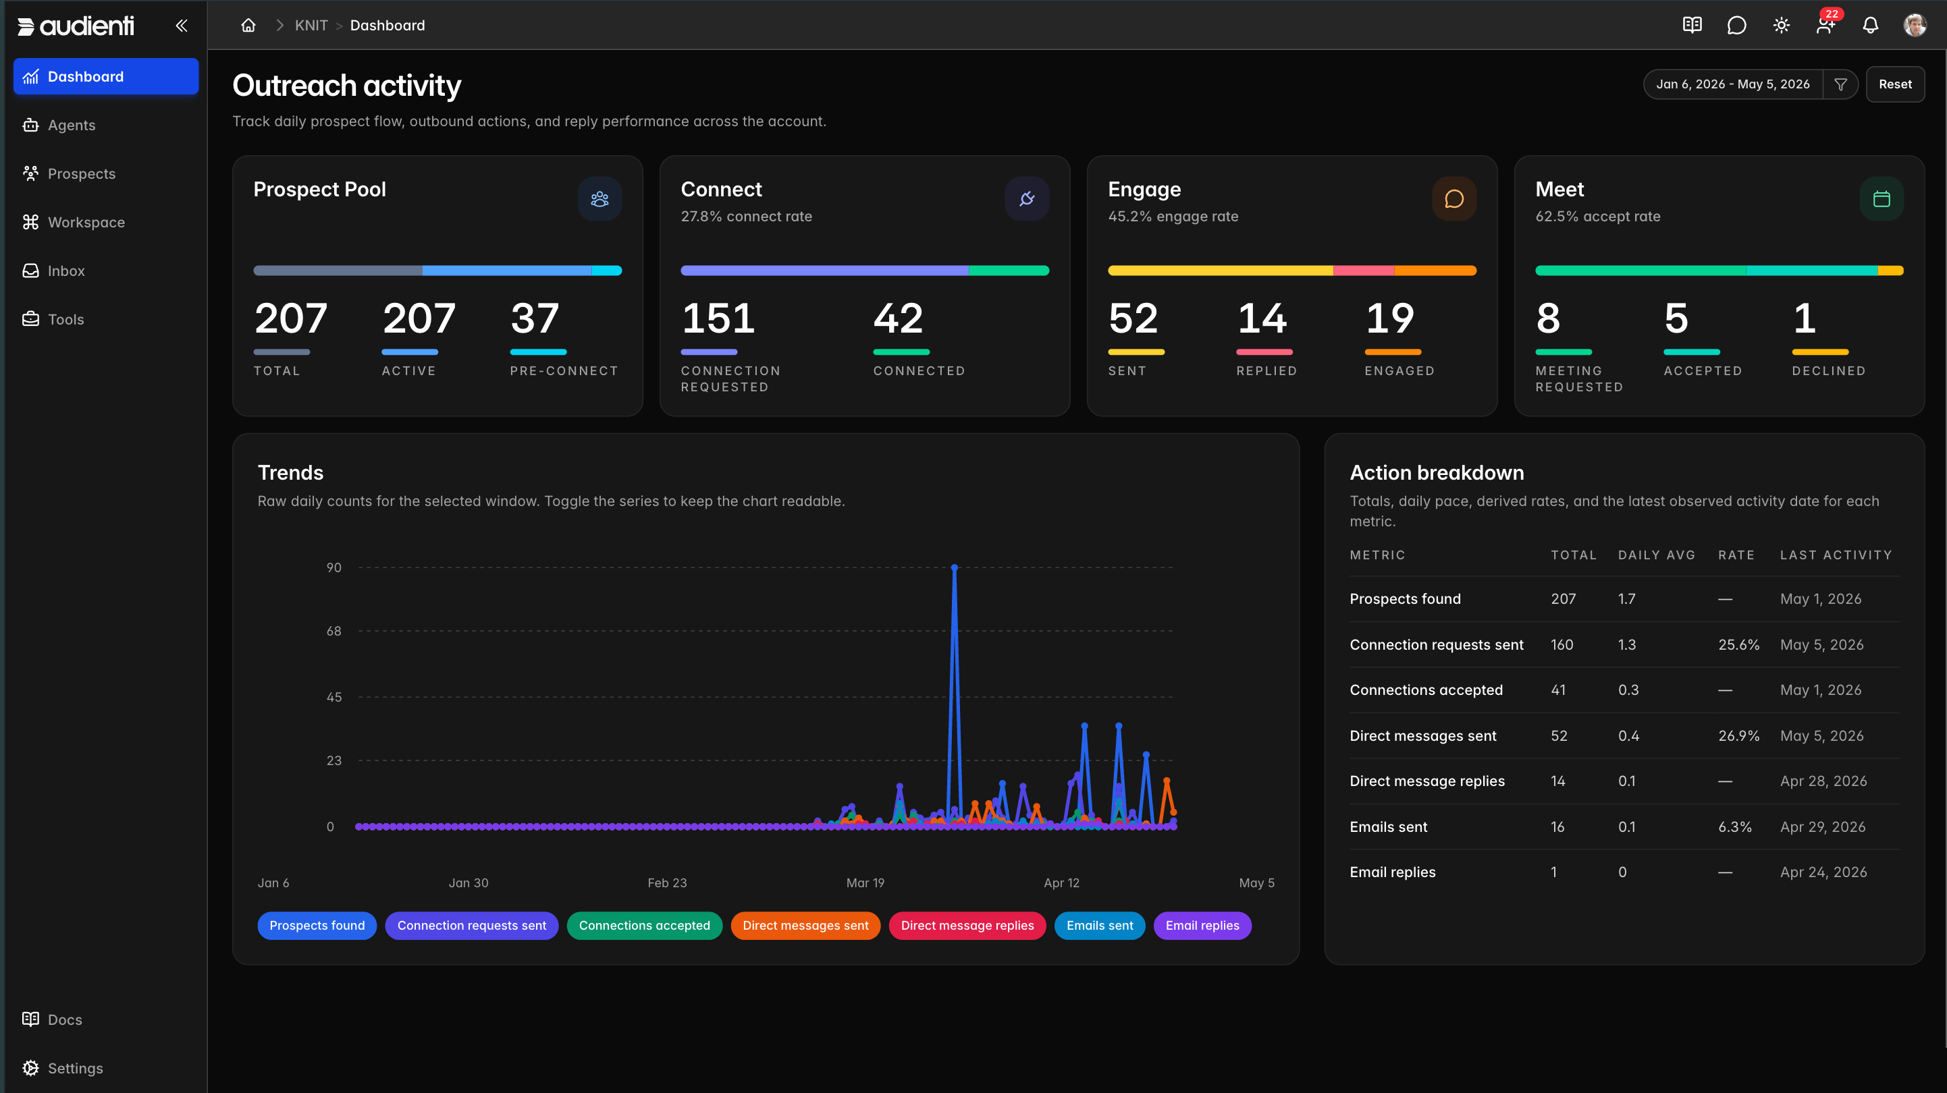Toggle Direct message replies series
Screen dimensions: 1947x1093
coord(967,925)
